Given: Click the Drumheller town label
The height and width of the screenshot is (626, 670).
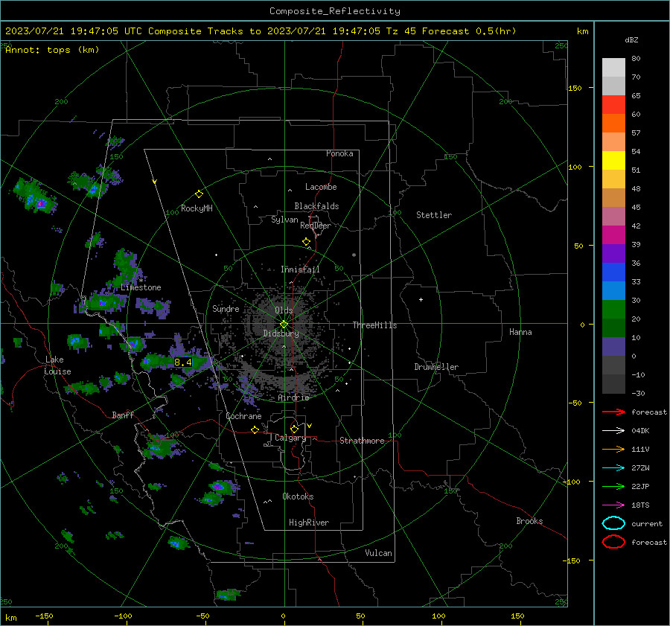Looking at the screenshot, I should point(436,367).
